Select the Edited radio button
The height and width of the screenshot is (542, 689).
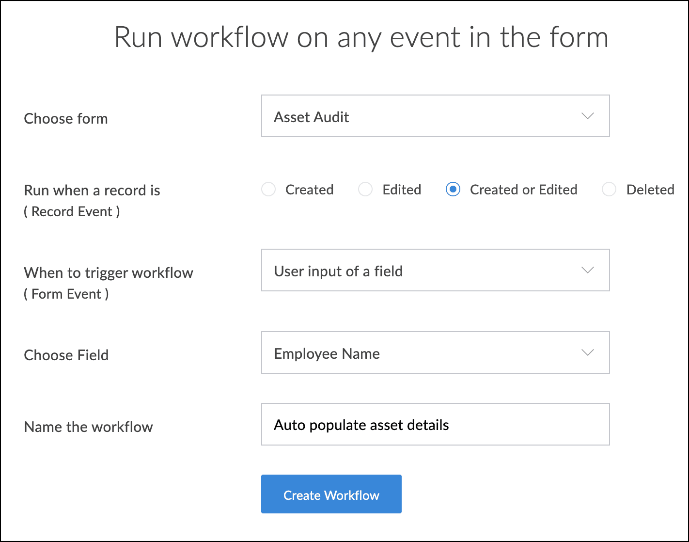[x=365, y=190]
